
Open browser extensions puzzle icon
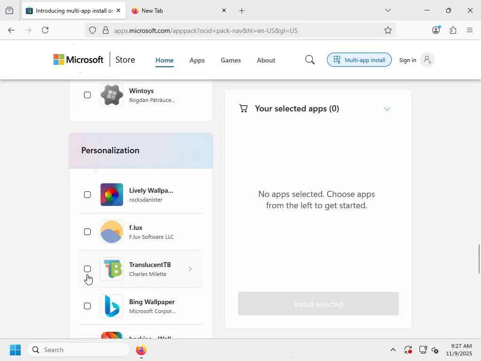[453, 30]
